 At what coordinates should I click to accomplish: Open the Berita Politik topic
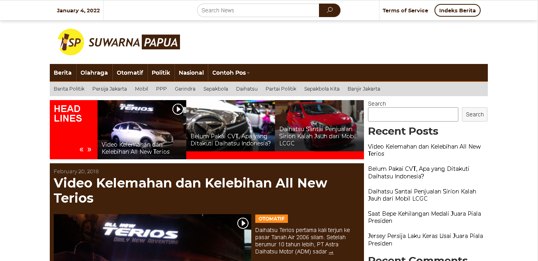pyautogui.click(x=69, y=89)
